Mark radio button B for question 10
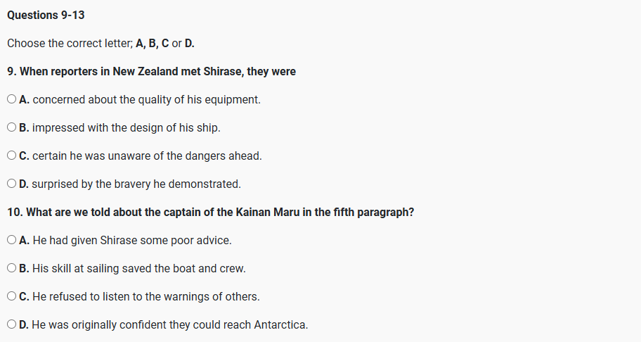The height and width of the screenshot is (342, 641). click(12, 269)
